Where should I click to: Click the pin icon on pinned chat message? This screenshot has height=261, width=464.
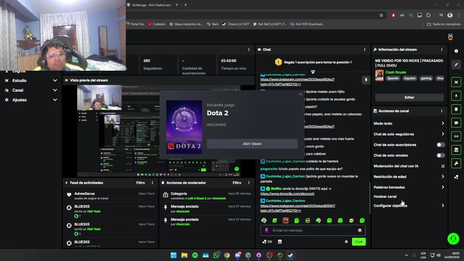tap(366, 80)
